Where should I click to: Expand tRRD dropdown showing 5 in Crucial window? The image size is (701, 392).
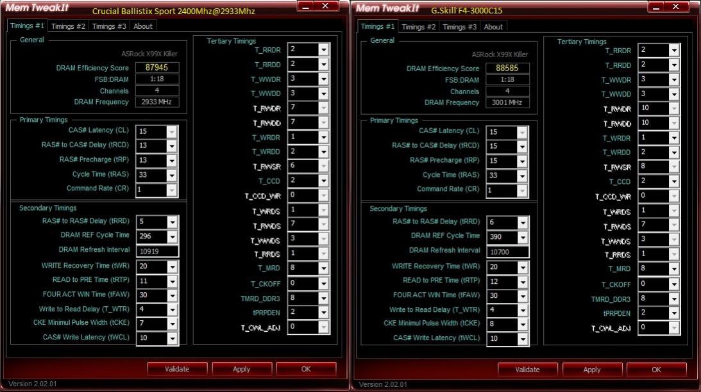click(x=172, y=222)
